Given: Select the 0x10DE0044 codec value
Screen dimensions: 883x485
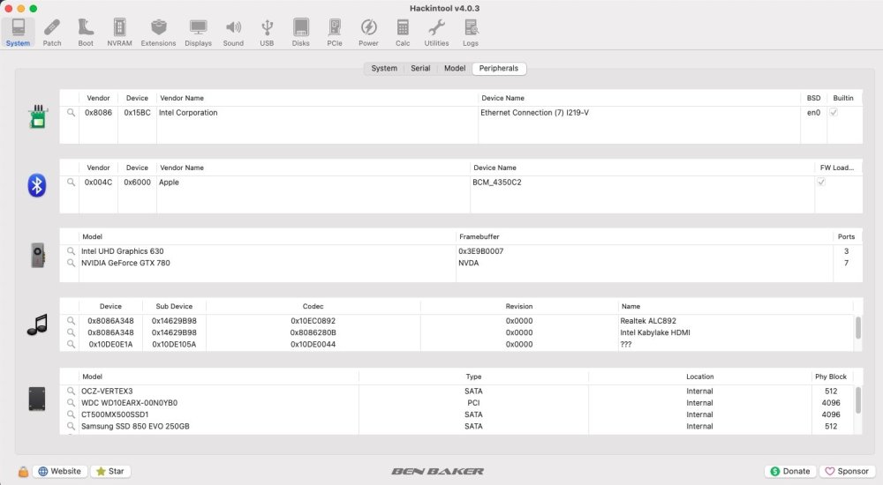Looking at the screenshot, I should click(313, 344).
